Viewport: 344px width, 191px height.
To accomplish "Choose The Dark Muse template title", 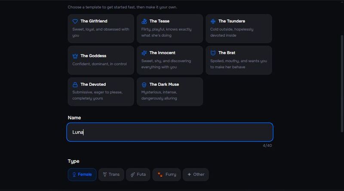I will pyautogui.click(x=164, y=84).
